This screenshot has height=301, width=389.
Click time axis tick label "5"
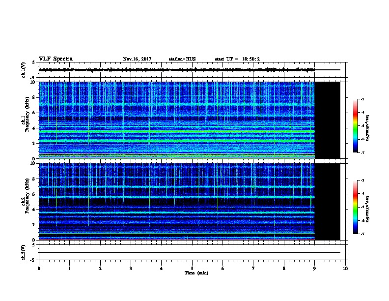[192, 268]
